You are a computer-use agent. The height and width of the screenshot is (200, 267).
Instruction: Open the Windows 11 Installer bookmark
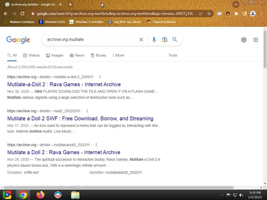[87, 22]
